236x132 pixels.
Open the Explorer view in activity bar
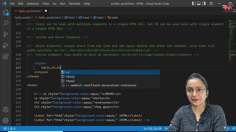(6, 12)
